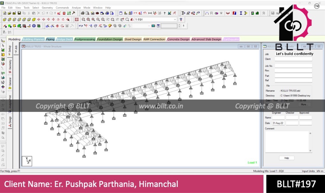Click the Rev. input field
This screenshot has height=193, width=325.
[293, 71]
